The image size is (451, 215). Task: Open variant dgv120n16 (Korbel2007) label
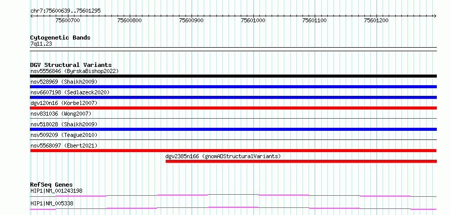click(x=64, y=103)
